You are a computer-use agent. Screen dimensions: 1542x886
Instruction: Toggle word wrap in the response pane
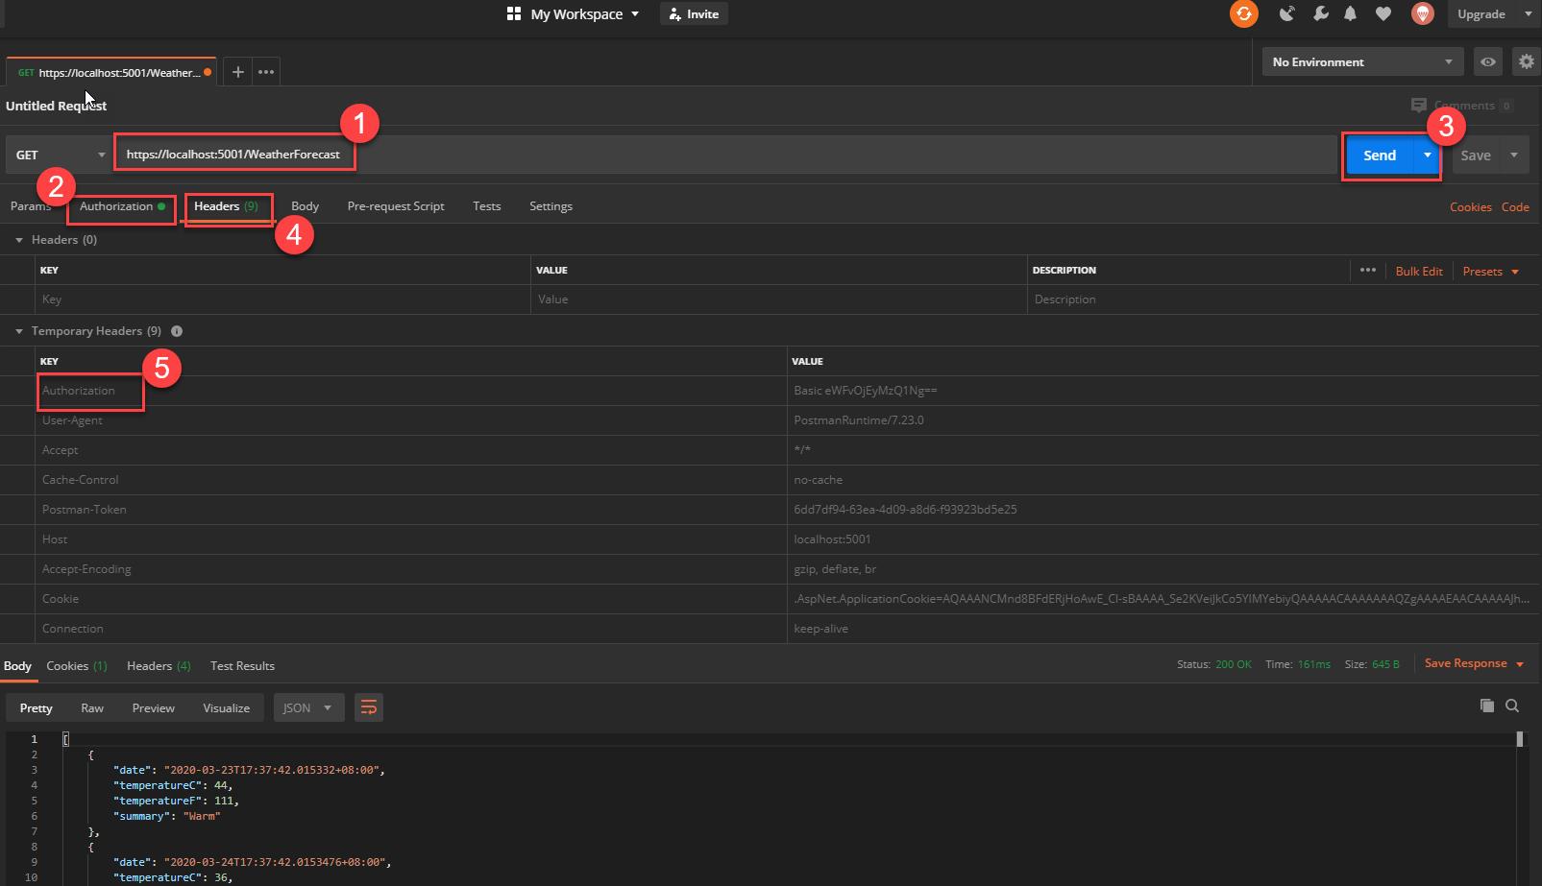pyautogui.click(x=369, y=707)
